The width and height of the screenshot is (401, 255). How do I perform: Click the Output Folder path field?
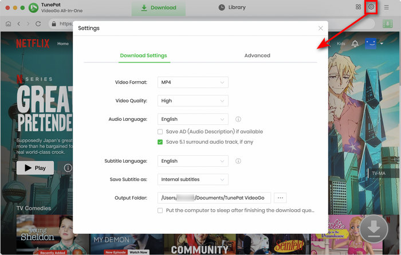pyautogui.click(x=214, y=198)
